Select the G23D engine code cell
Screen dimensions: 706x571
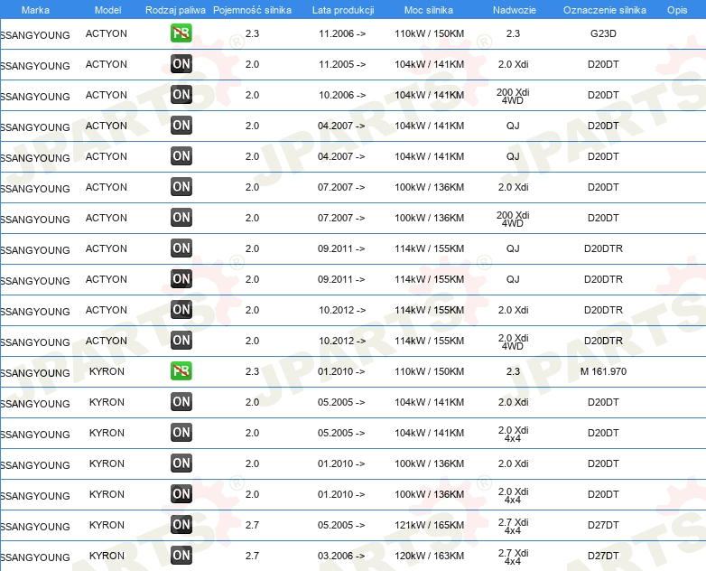coord(603,33)
